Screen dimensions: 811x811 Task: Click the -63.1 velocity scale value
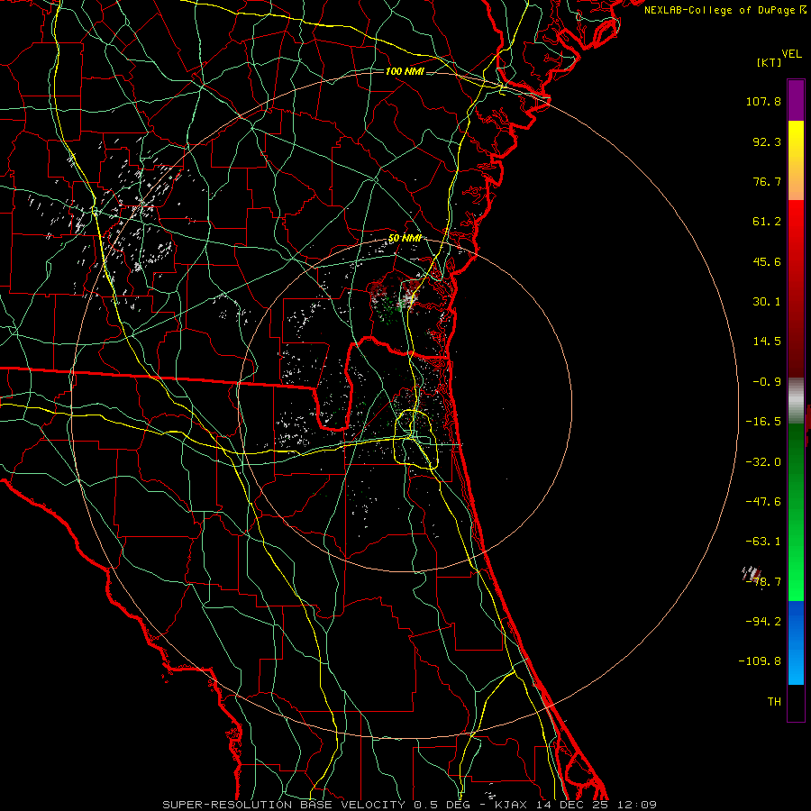[763, 542]
